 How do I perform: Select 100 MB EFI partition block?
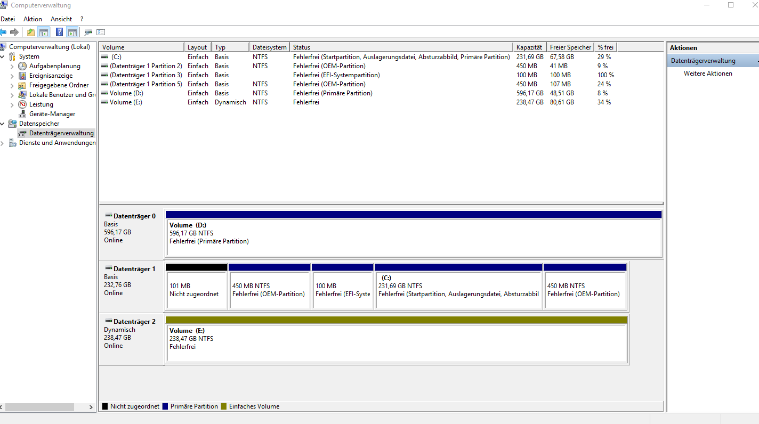tap(342, 286)
